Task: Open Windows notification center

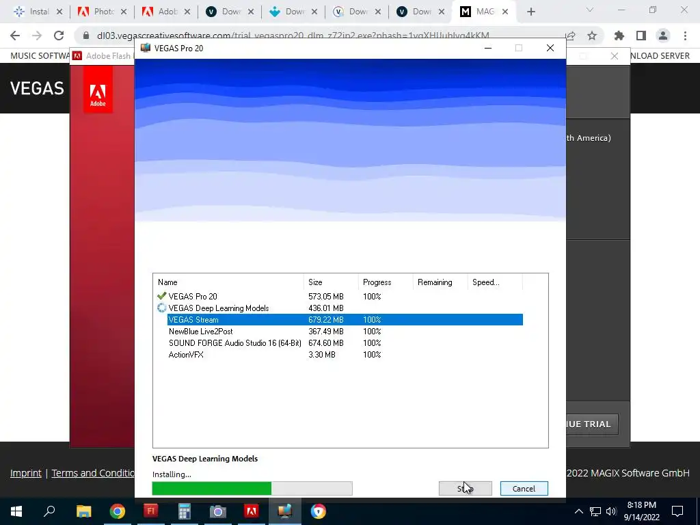Action: click(677, 511)
